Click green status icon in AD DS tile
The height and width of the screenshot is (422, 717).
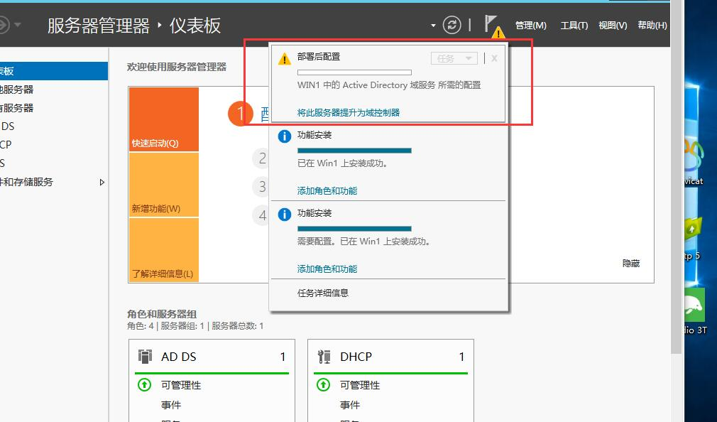[145, 385]
